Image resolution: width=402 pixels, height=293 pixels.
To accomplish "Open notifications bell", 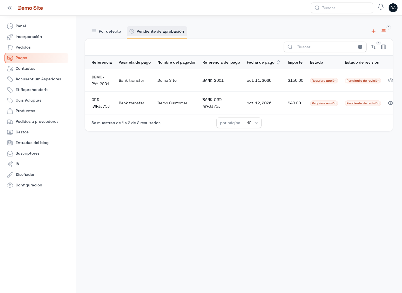I will pyautogui.click(x=381, y=7).
